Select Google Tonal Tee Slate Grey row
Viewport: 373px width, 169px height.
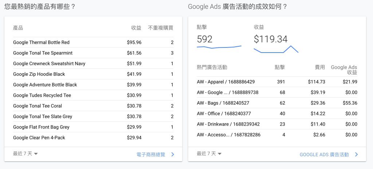coord(93,116)
